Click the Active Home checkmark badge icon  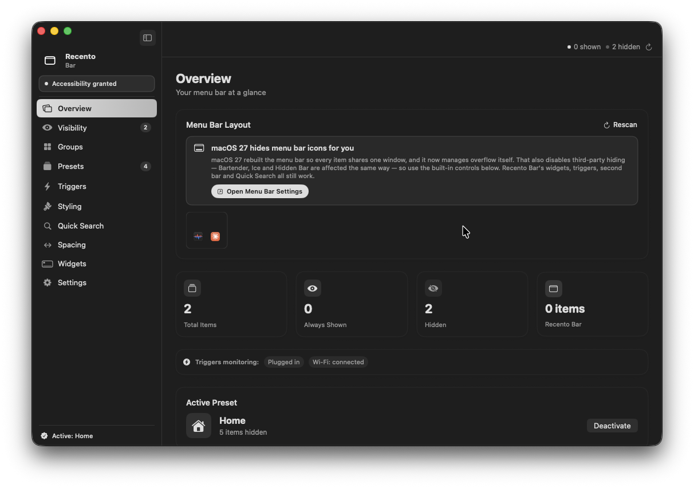click(x=44, y=436)
